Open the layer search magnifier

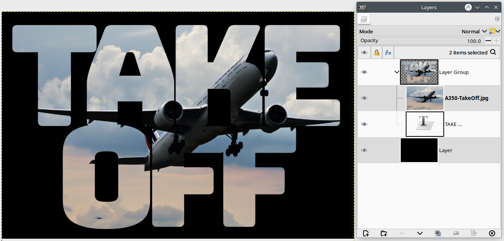pos(493,52)
